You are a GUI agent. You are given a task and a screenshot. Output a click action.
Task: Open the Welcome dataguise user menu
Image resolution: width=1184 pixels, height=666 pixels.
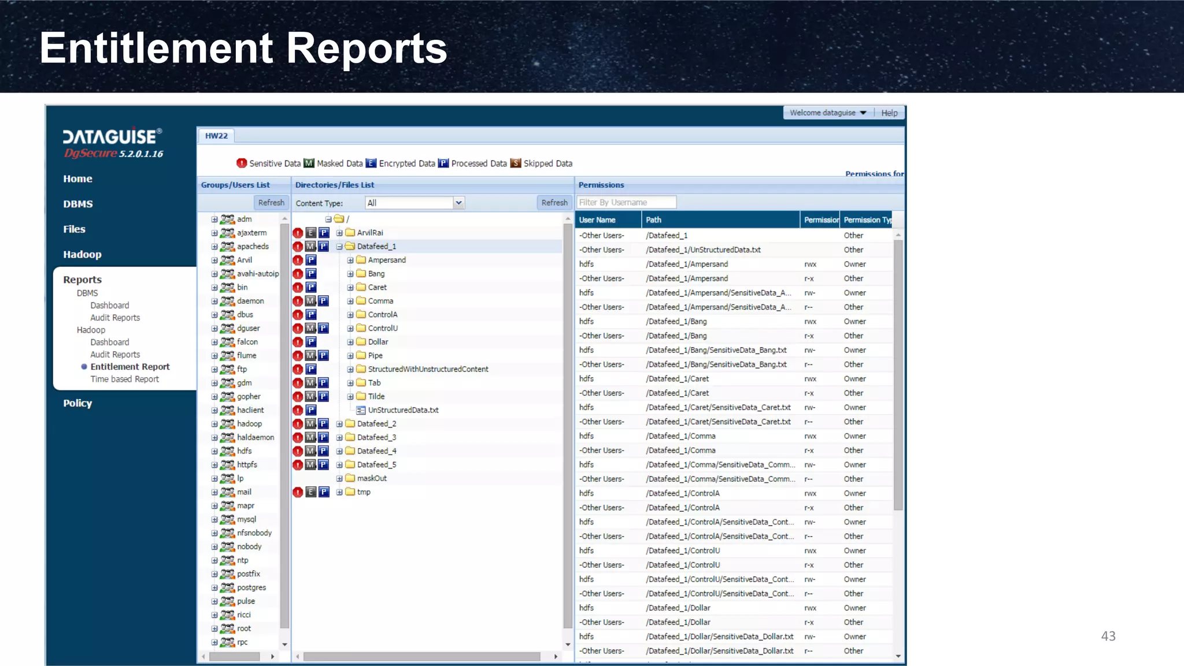click(x=827, y=113)
